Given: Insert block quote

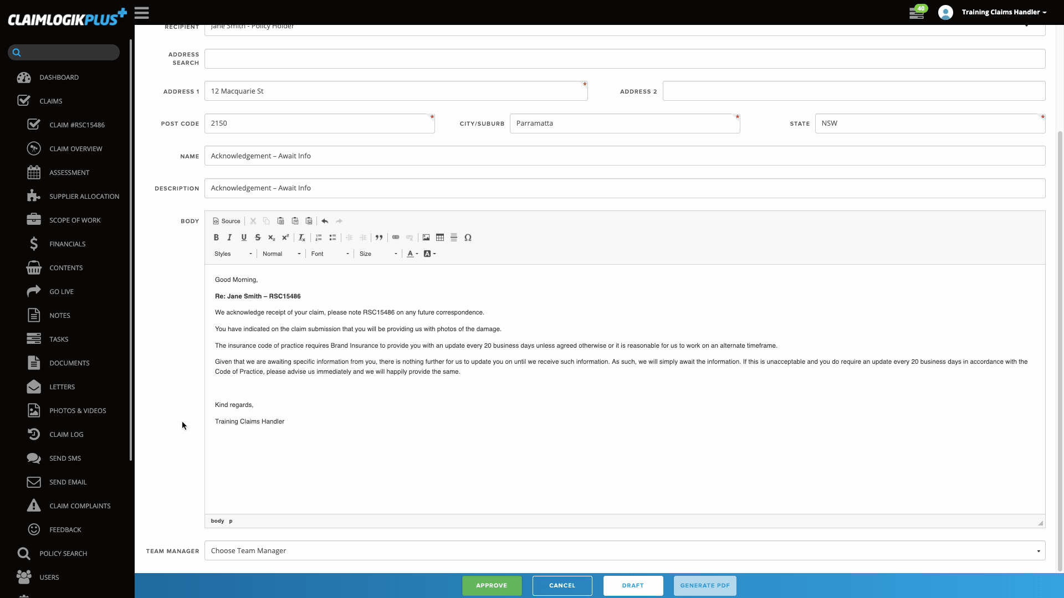Looking at the screenshot, I should pyautogui.click(x=379, y=238).
